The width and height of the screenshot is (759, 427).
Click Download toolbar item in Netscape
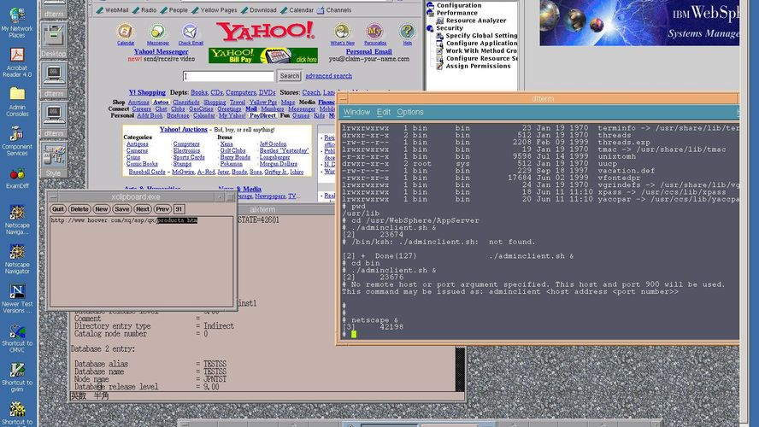point(258,9)
